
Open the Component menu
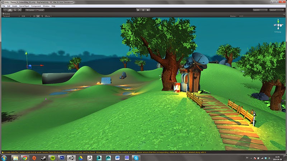[36, 6]
